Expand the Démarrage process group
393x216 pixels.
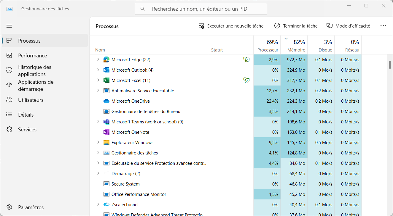[x=98, y=173]
